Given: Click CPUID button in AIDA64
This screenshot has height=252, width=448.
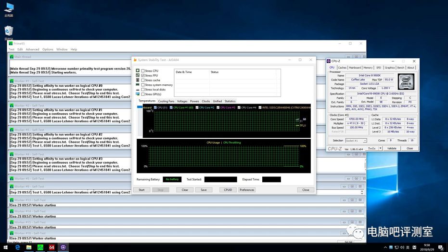Looking at the screenshot, I should 228,190.
